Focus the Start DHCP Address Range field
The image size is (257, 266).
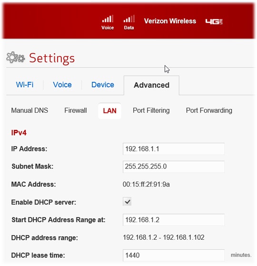point(174,220)
